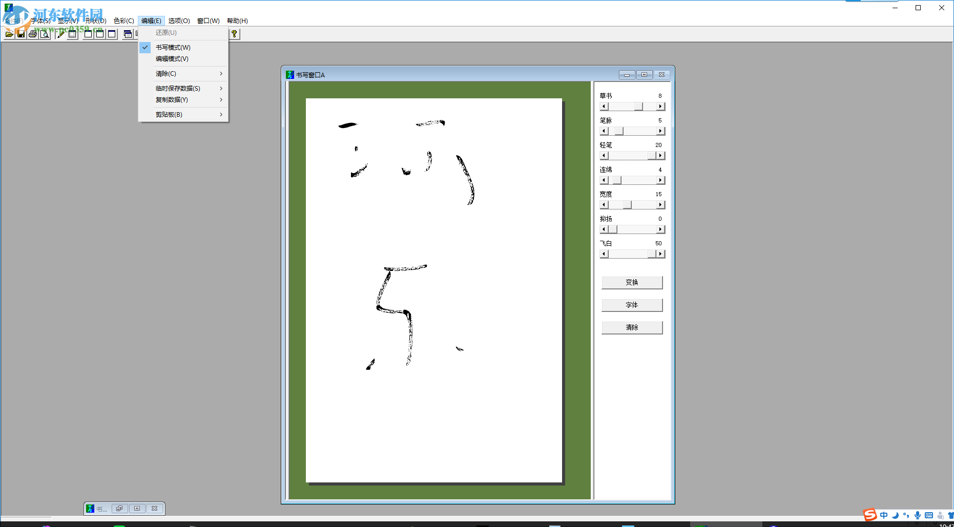Click the moon icon on the IME bar
The image size is (954, 527).
pos(895,515)
